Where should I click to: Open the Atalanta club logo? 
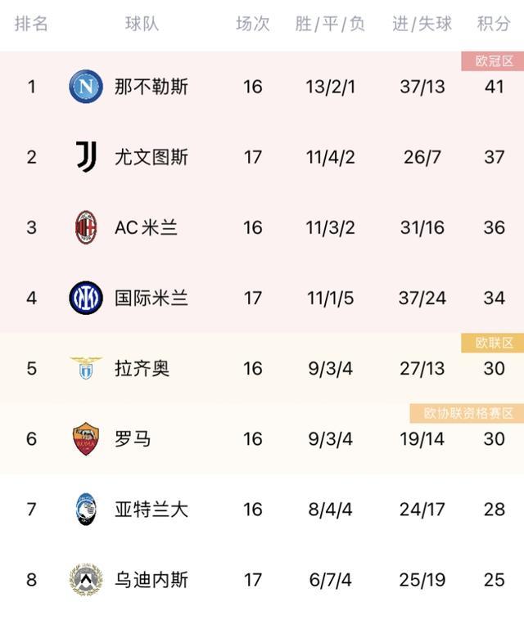coord(86,509)
